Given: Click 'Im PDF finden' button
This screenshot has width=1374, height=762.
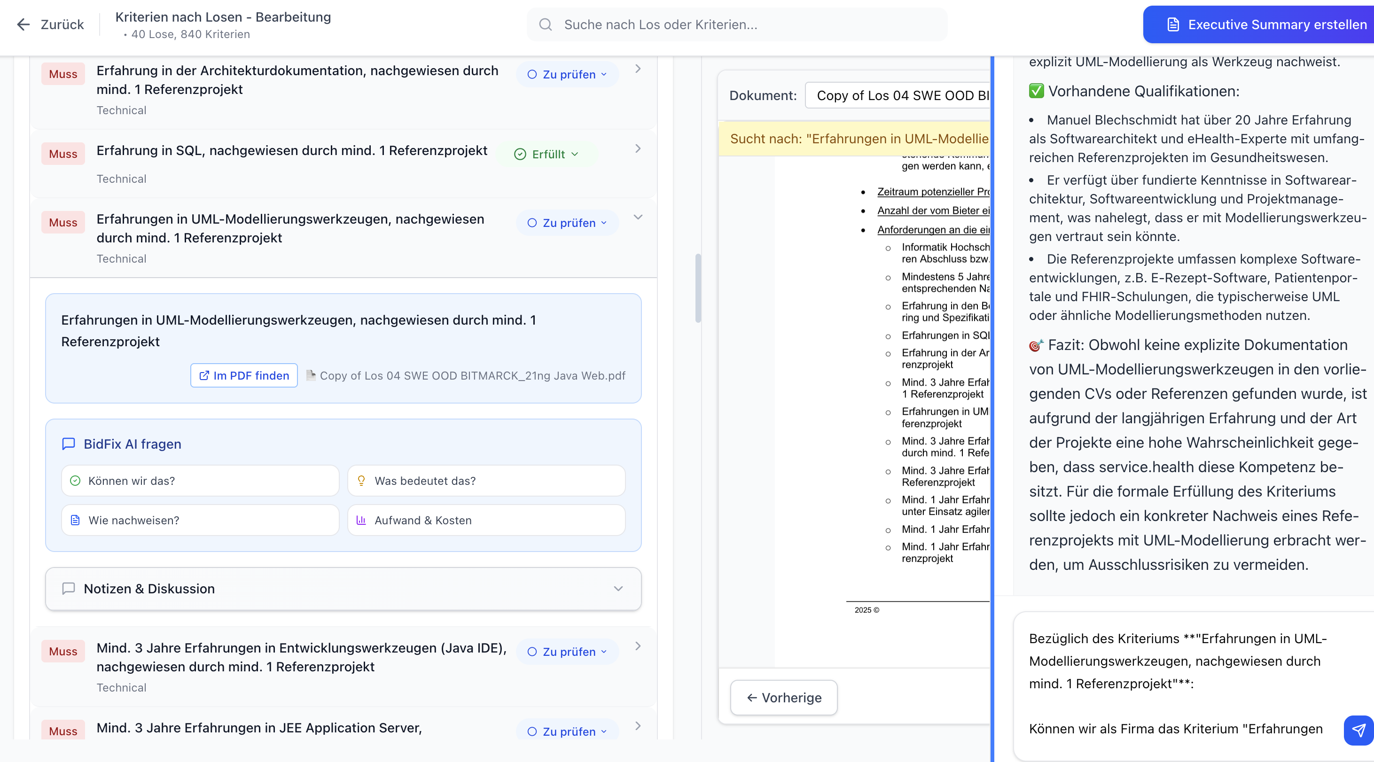Looking at the screenshot, I should click(244, 375).
